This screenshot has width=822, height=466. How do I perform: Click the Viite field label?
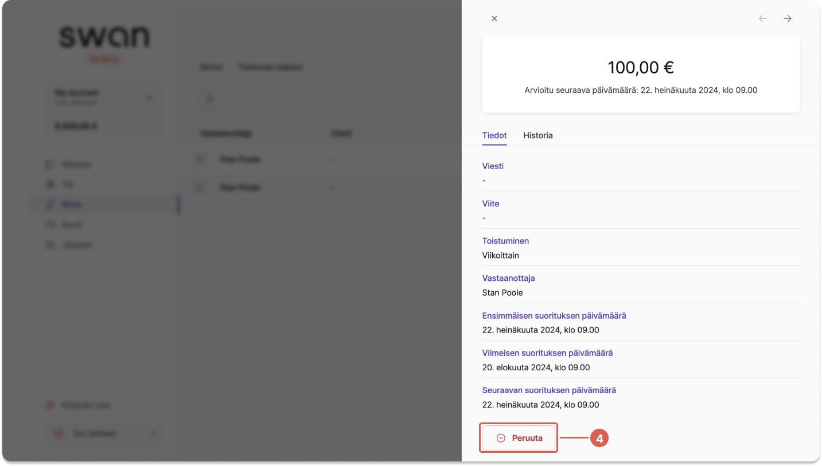coord(491,203)
